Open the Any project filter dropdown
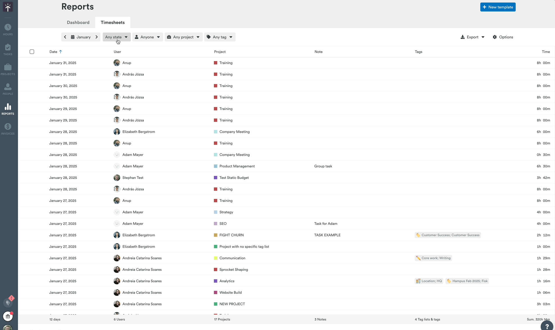This screenshot has height=330, width=555. [183, 37]
